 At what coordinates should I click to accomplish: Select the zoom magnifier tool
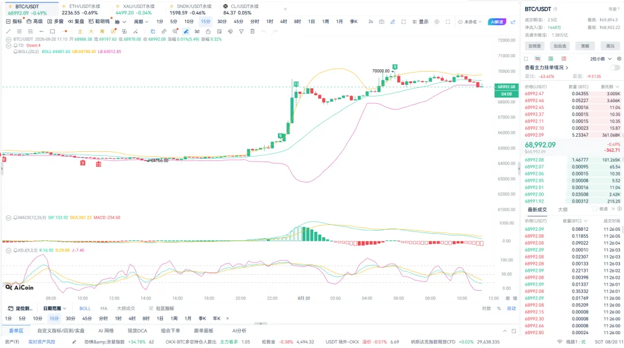(x=175, y=31)
